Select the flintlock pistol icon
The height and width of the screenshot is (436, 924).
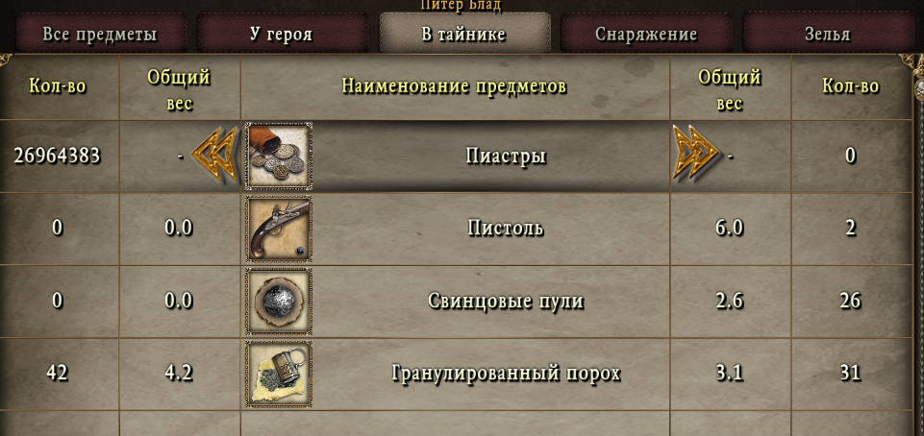pos(279,229)
